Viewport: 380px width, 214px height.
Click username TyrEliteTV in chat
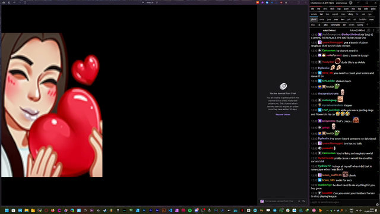(325, 166)
